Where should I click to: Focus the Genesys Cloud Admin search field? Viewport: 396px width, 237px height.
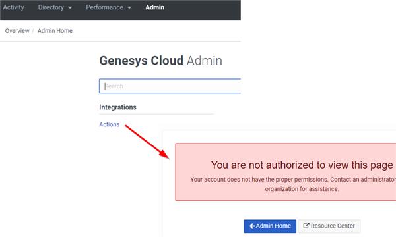170,86
